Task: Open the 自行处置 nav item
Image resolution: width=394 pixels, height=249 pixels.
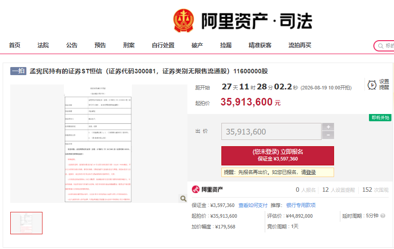Action: 163,45
